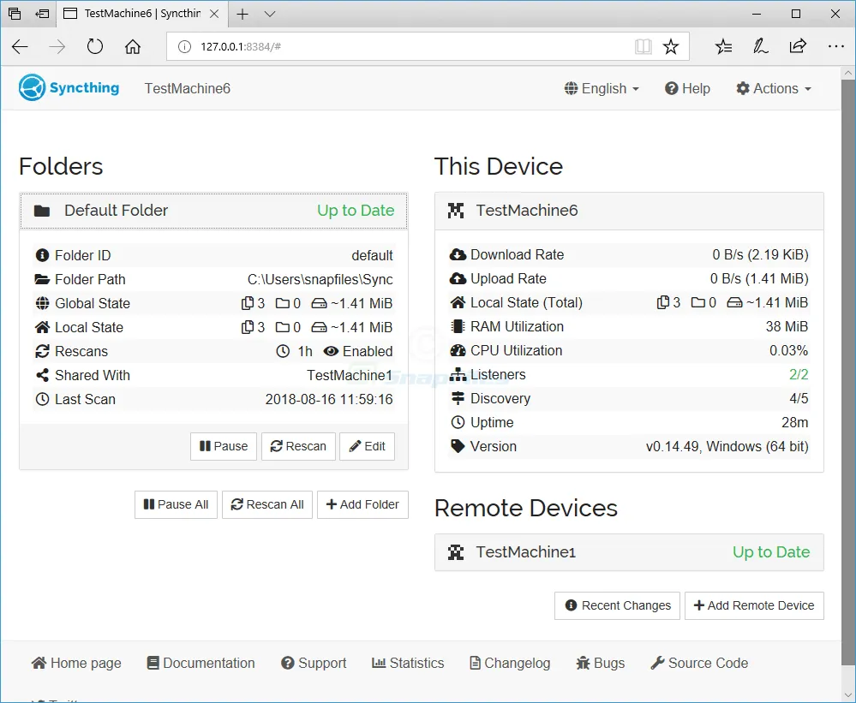Click the Add Remote Device button
This screenshot has height=703, width=856.
[754, 605]
